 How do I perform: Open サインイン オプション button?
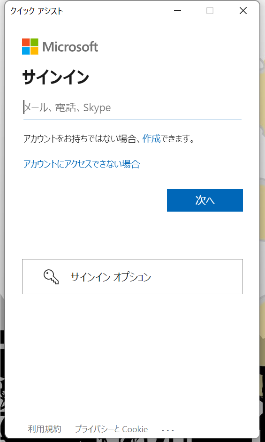(132, 276)
